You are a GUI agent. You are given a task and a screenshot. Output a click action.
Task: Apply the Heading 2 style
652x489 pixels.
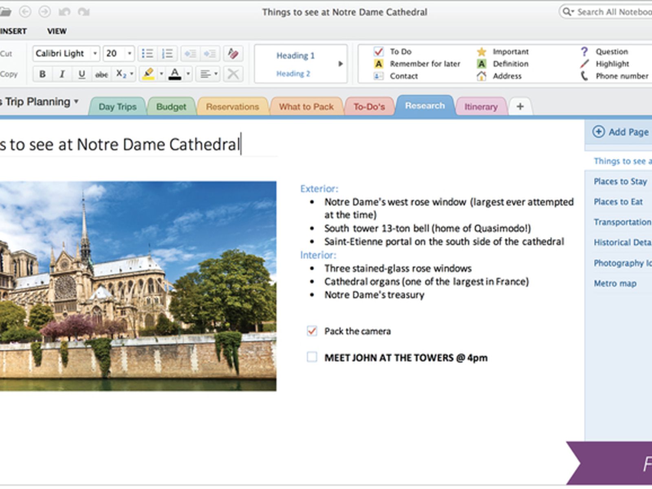coord(293,74)
